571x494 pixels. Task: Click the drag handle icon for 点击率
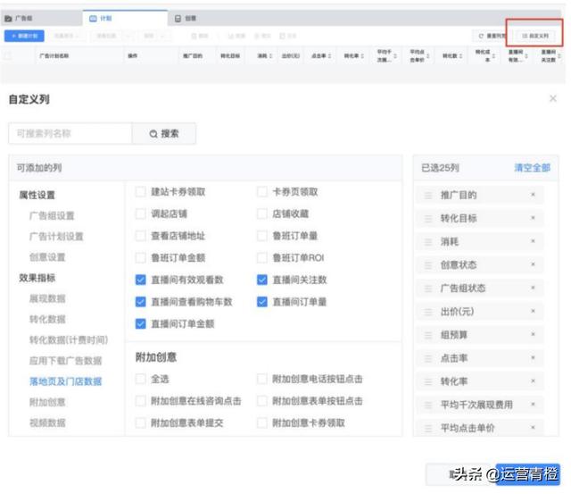tap(427, 358)
